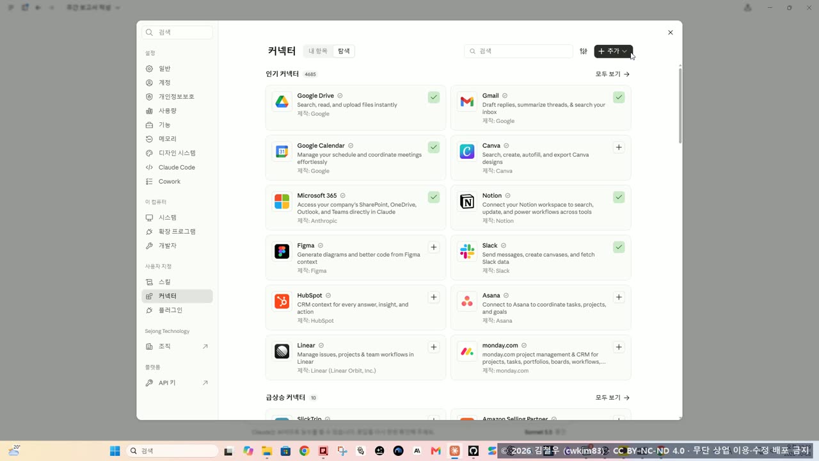
Task: Open the 조직 external link
Action: tap(177, 346)
